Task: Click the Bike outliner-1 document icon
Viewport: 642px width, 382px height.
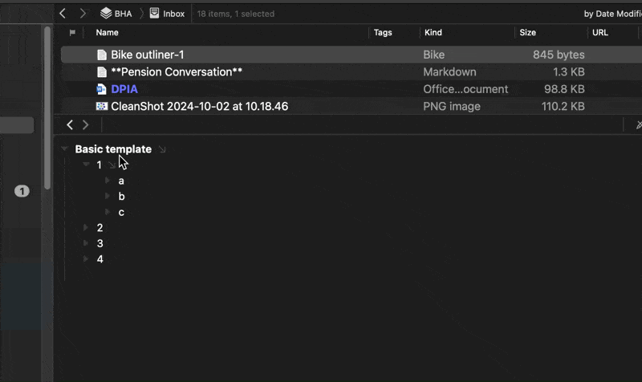Action: 102,55
